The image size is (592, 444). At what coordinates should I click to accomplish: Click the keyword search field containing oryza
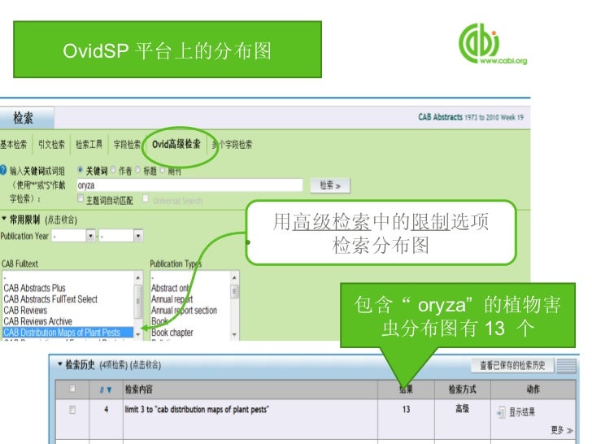189,185
